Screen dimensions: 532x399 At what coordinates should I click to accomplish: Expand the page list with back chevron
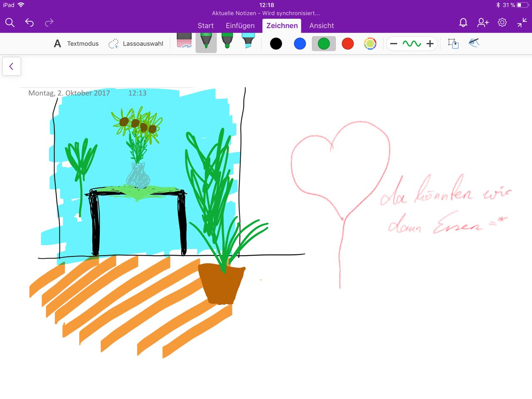tap(12, 66)
